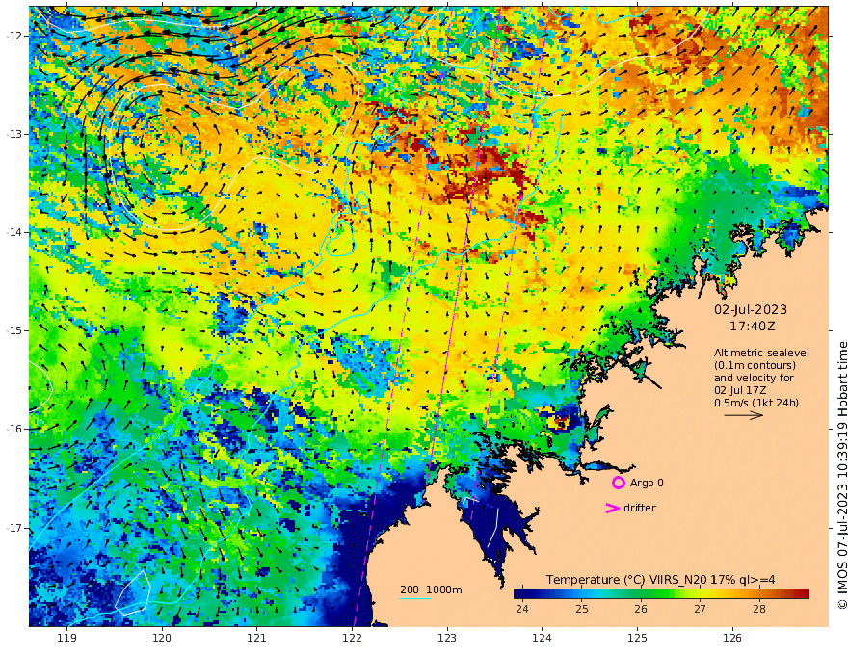
Task: Click the 'Altimetric sealevel' text
Action: click(x=761, y=353)
